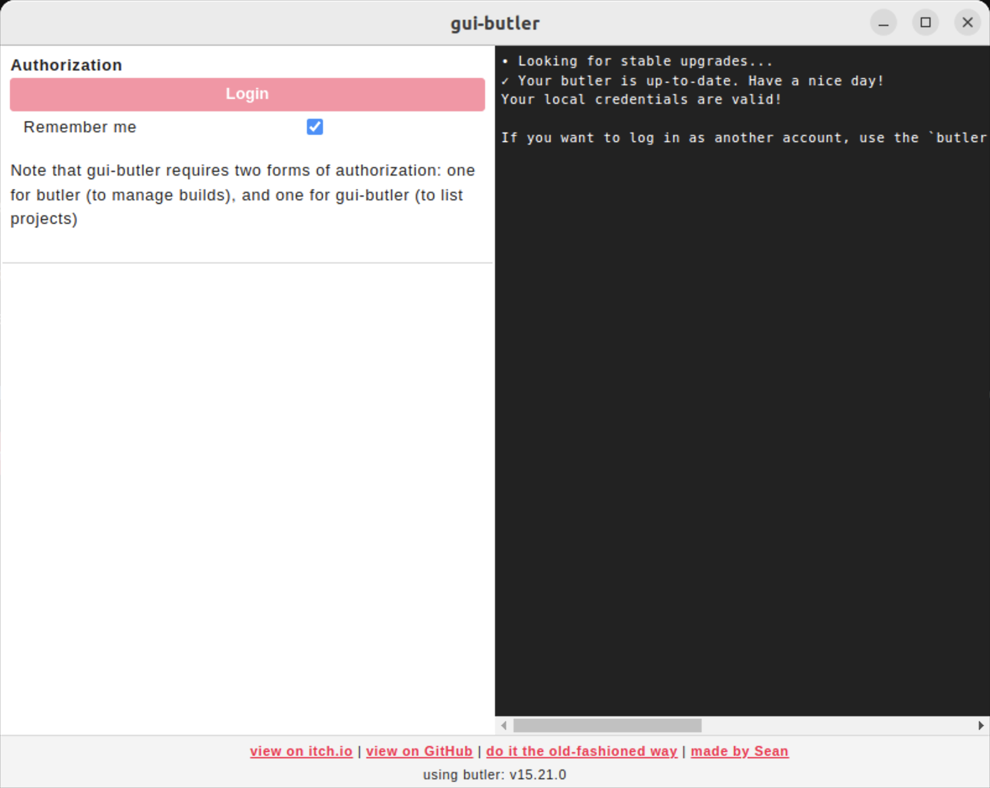Click the 'If you want to log in' line

point(744,137)
